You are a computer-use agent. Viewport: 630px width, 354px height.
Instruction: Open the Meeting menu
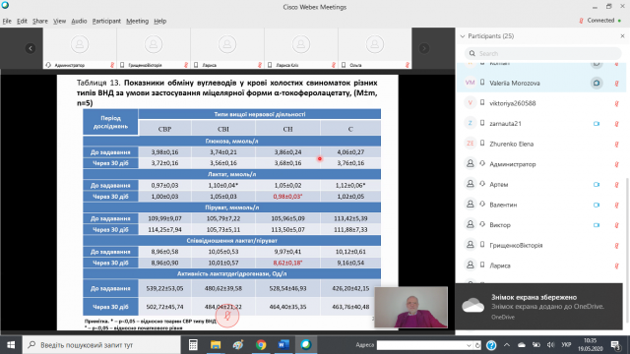click(x=137, y=21)
